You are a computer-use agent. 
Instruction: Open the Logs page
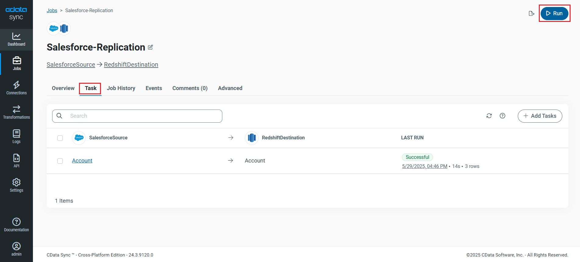click(16, 137)
